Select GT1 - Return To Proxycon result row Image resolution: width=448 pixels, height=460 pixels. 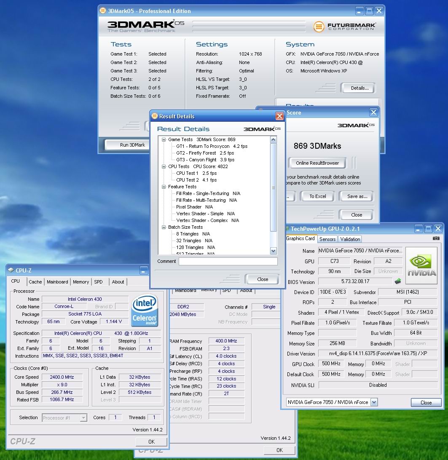point(212,147)
